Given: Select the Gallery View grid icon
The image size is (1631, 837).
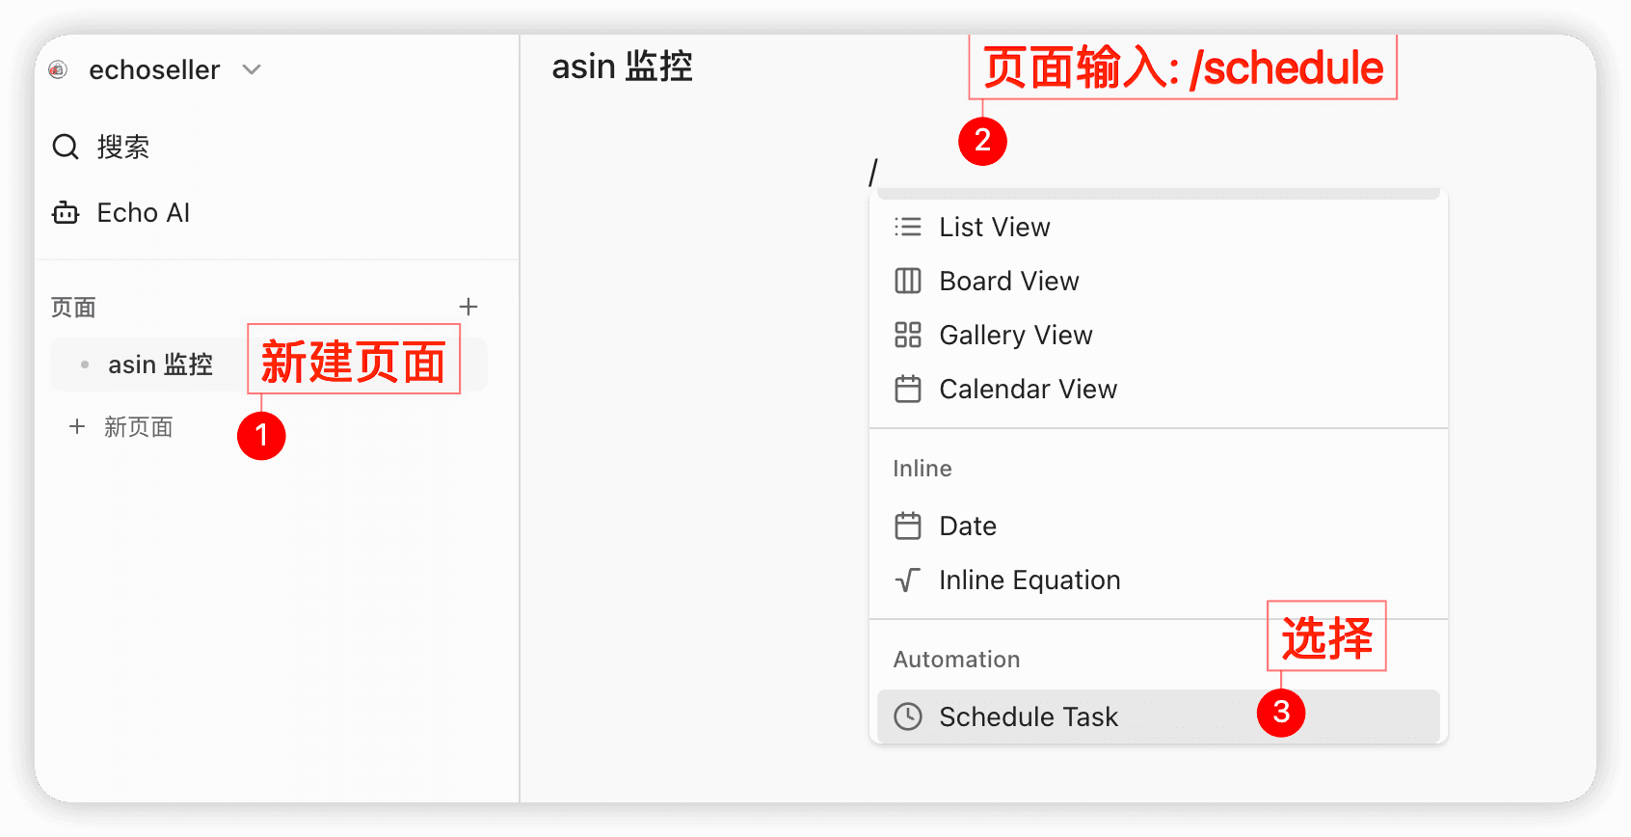Looking at the screenshot, I should tap(907, 335).
